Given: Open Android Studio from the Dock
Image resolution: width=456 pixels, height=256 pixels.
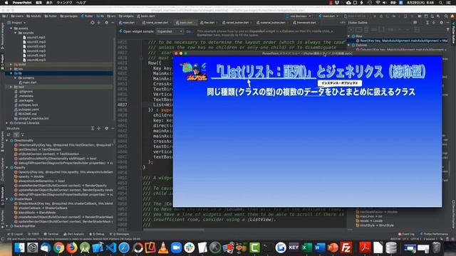Looking at the screenshot, I should 85,248.
